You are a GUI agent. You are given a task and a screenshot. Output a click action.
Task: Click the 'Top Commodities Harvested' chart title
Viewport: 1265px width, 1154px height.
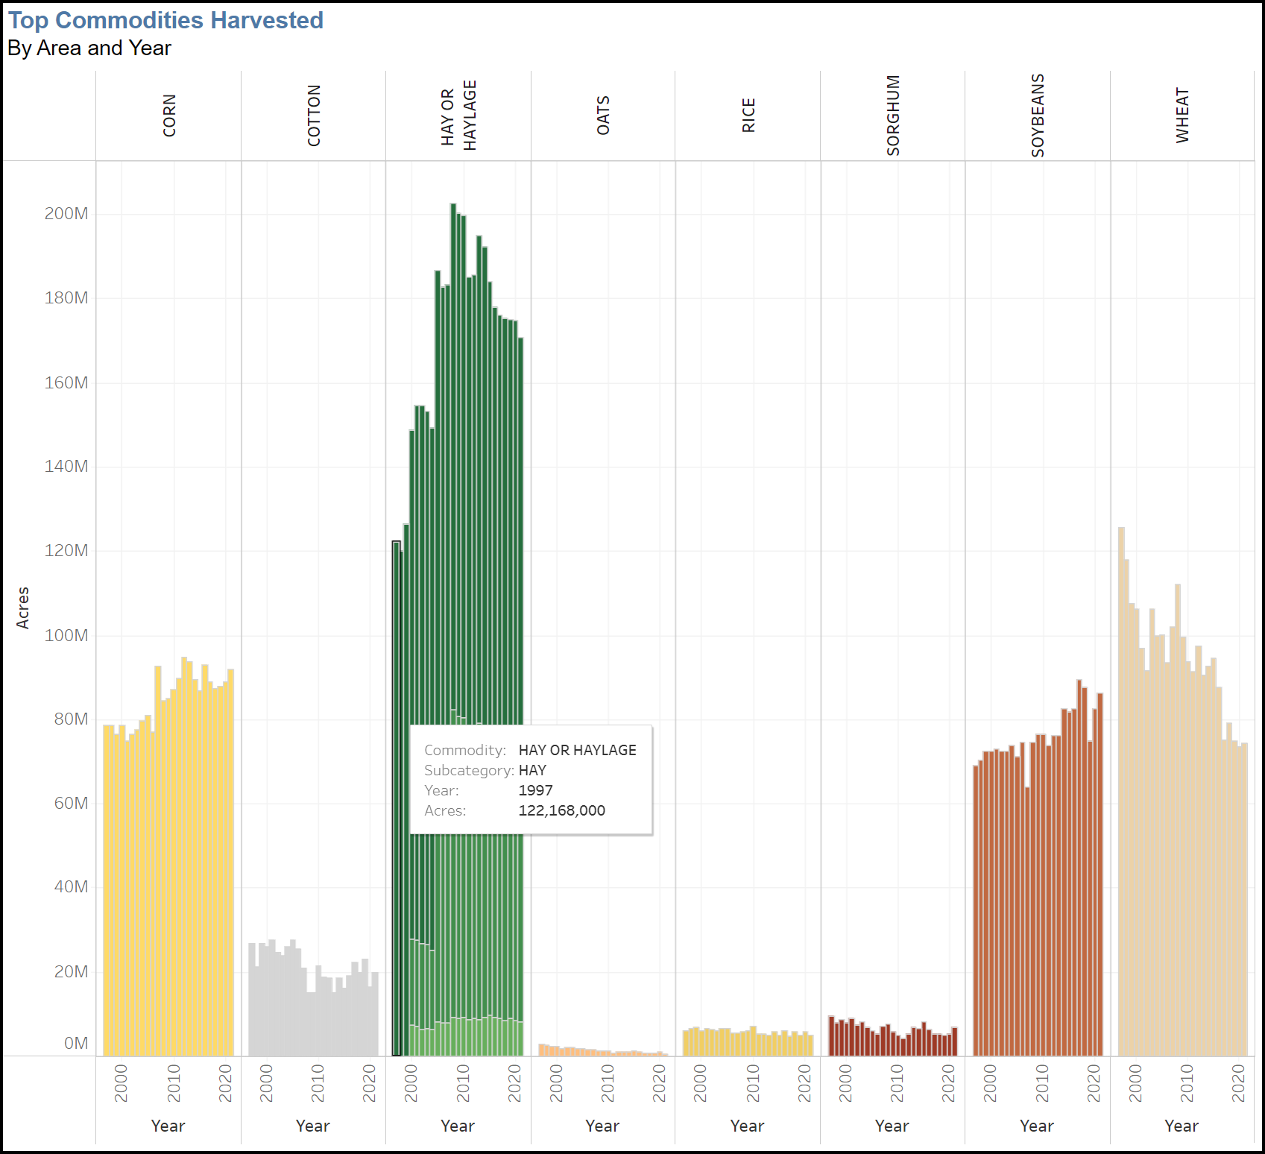pyautogui.click(x=165, y=20)
